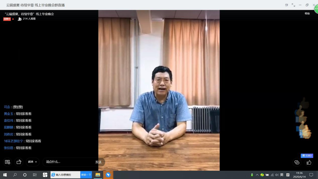Screen dimensions: 318x179
Task: Click the share link icon
Action: click(297, 162)
